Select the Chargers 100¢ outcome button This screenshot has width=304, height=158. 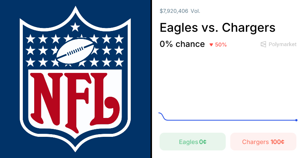(263, 142)
